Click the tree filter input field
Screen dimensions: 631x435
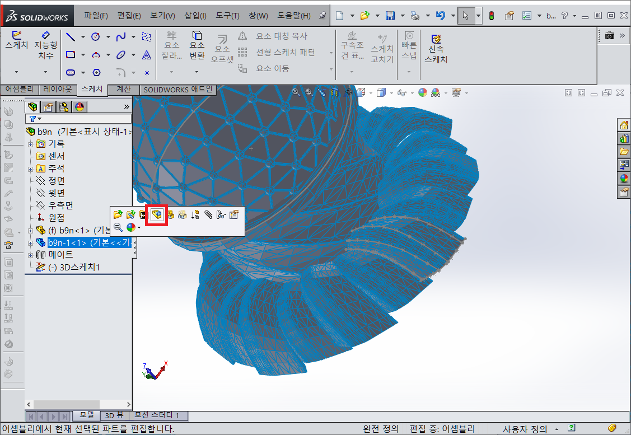click(78, 119)
